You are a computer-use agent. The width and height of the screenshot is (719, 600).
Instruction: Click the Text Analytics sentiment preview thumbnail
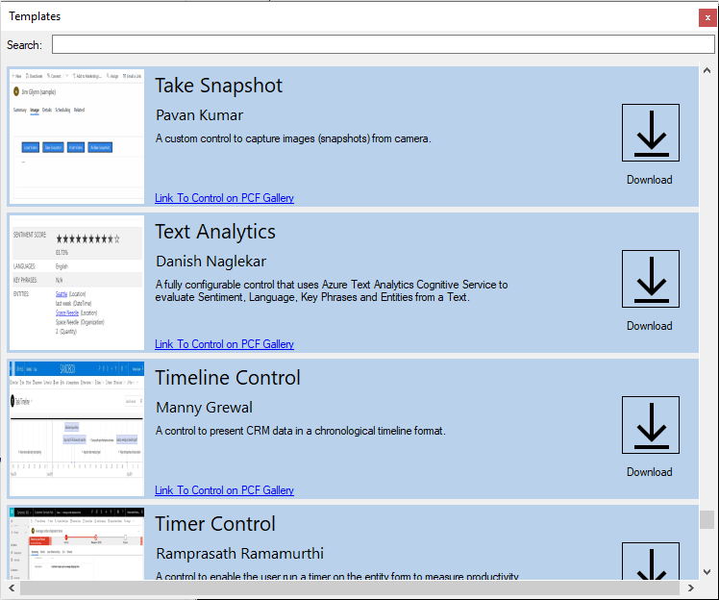click(77, 282)
